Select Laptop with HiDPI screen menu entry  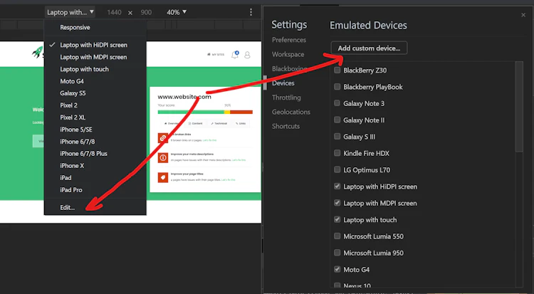tap(95, 45)
